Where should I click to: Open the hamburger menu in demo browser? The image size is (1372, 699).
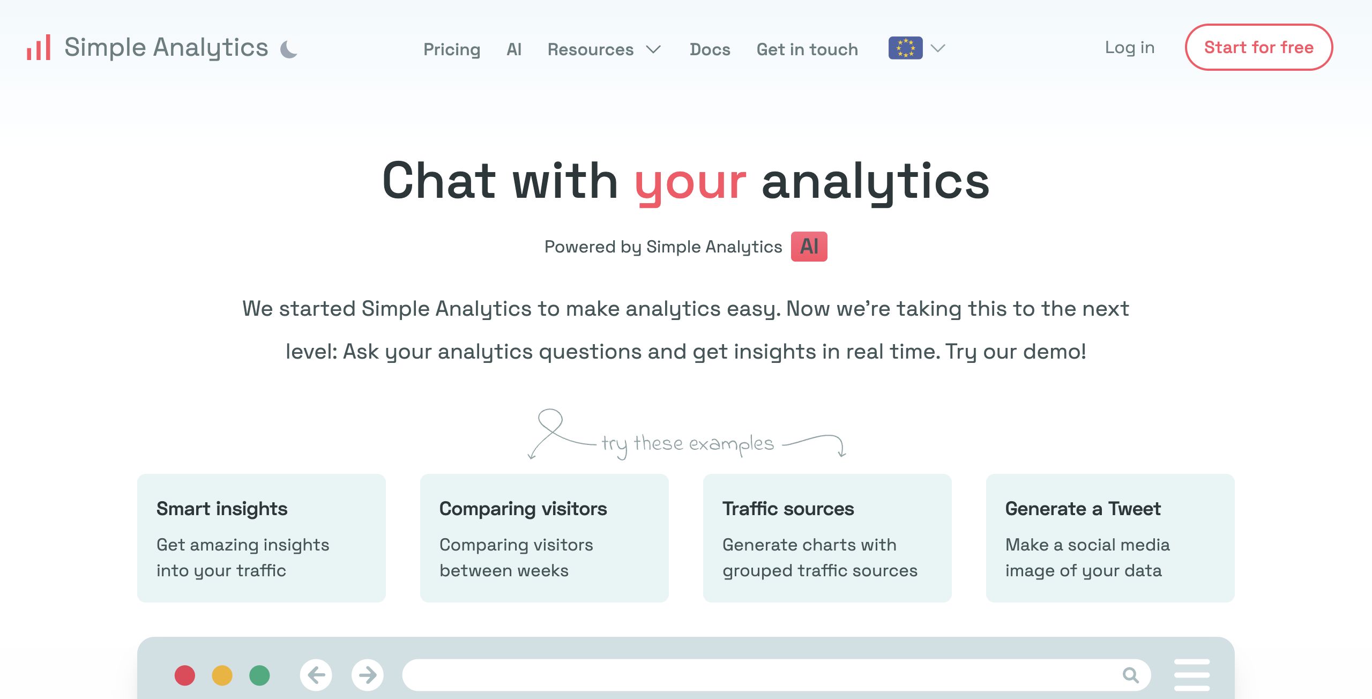tap(1192, 675)
